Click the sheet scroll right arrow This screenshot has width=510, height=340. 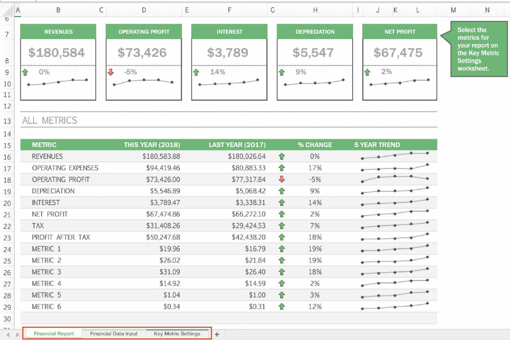coord(17,335)
